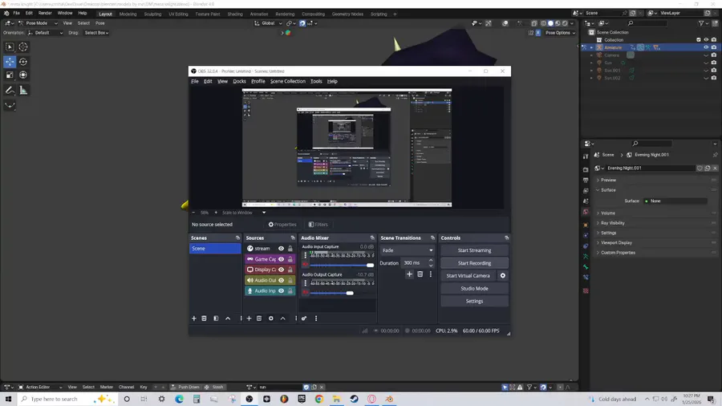Toggle Collection exclude checkbox in outliner
Image resolution: width=722 pixels, height=406 pixels.
point(699,40)
